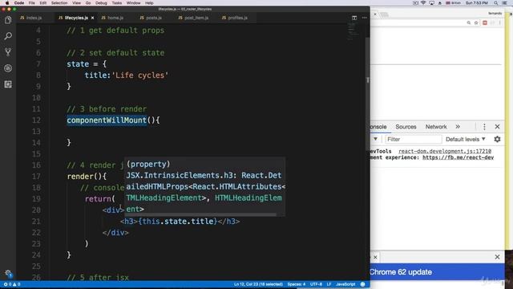Click the hover tooltip's horizontal scrollbar
This screenshot has height=289, width=513.
point(201,215)
